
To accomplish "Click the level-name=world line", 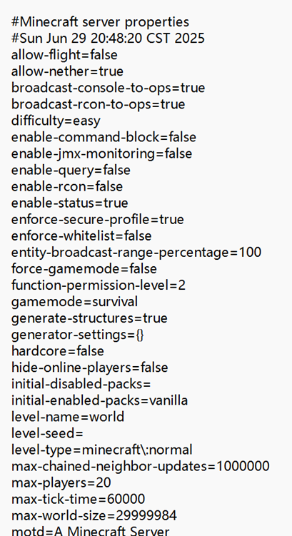I will coord(68,417).
